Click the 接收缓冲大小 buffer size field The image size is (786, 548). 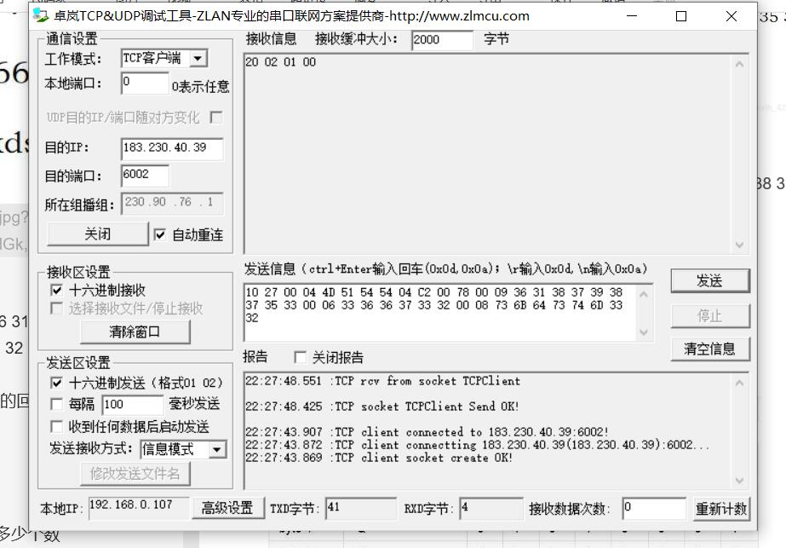(x=442, y=38)
